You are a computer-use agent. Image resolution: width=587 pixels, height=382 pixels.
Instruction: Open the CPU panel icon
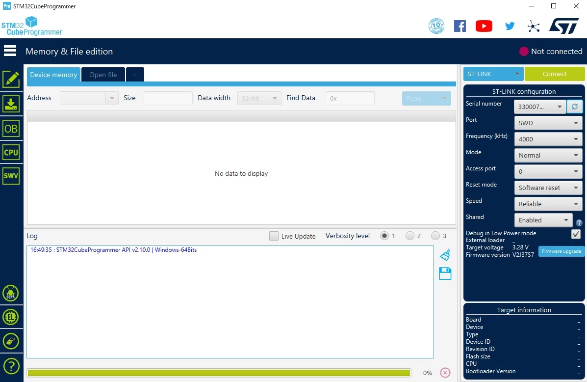(x=11, y=152)
